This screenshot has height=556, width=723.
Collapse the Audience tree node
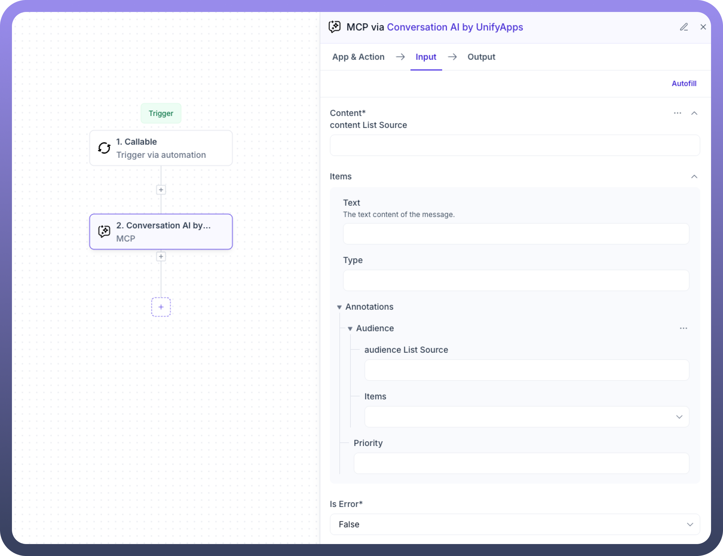pyautogui.click(x=350, y=329)
